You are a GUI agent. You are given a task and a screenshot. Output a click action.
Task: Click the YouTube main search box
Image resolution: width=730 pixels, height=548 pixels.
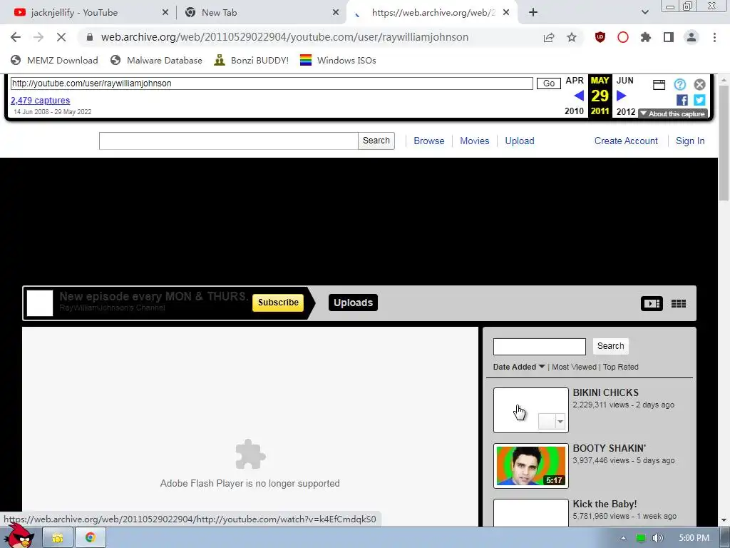(228, 141)
